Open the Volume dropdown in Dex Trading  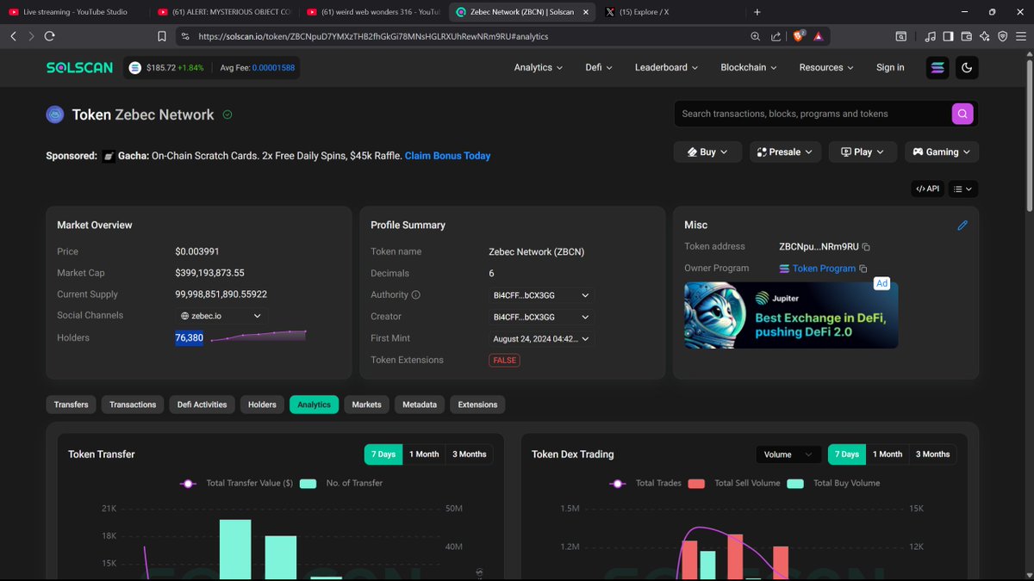788,454
